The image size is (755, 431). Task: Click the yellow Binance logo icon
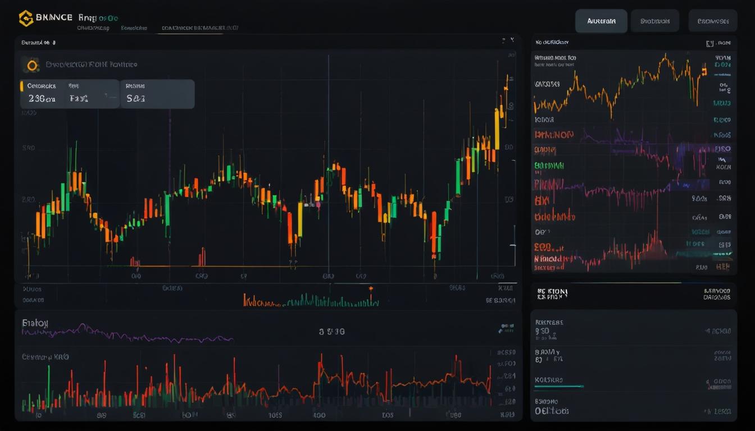click(x=26, y=18)
